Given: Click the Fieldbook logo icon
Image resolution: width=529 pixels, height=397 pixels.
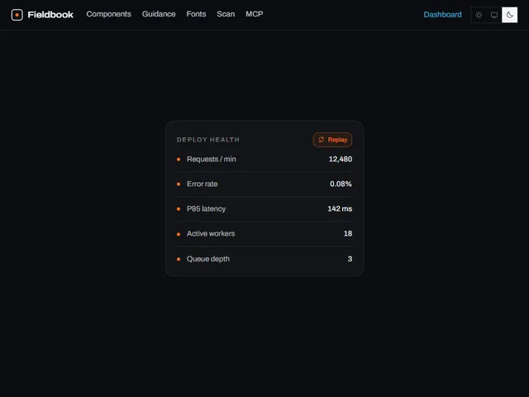Looking at the screenshot, I should coord(17,15).
